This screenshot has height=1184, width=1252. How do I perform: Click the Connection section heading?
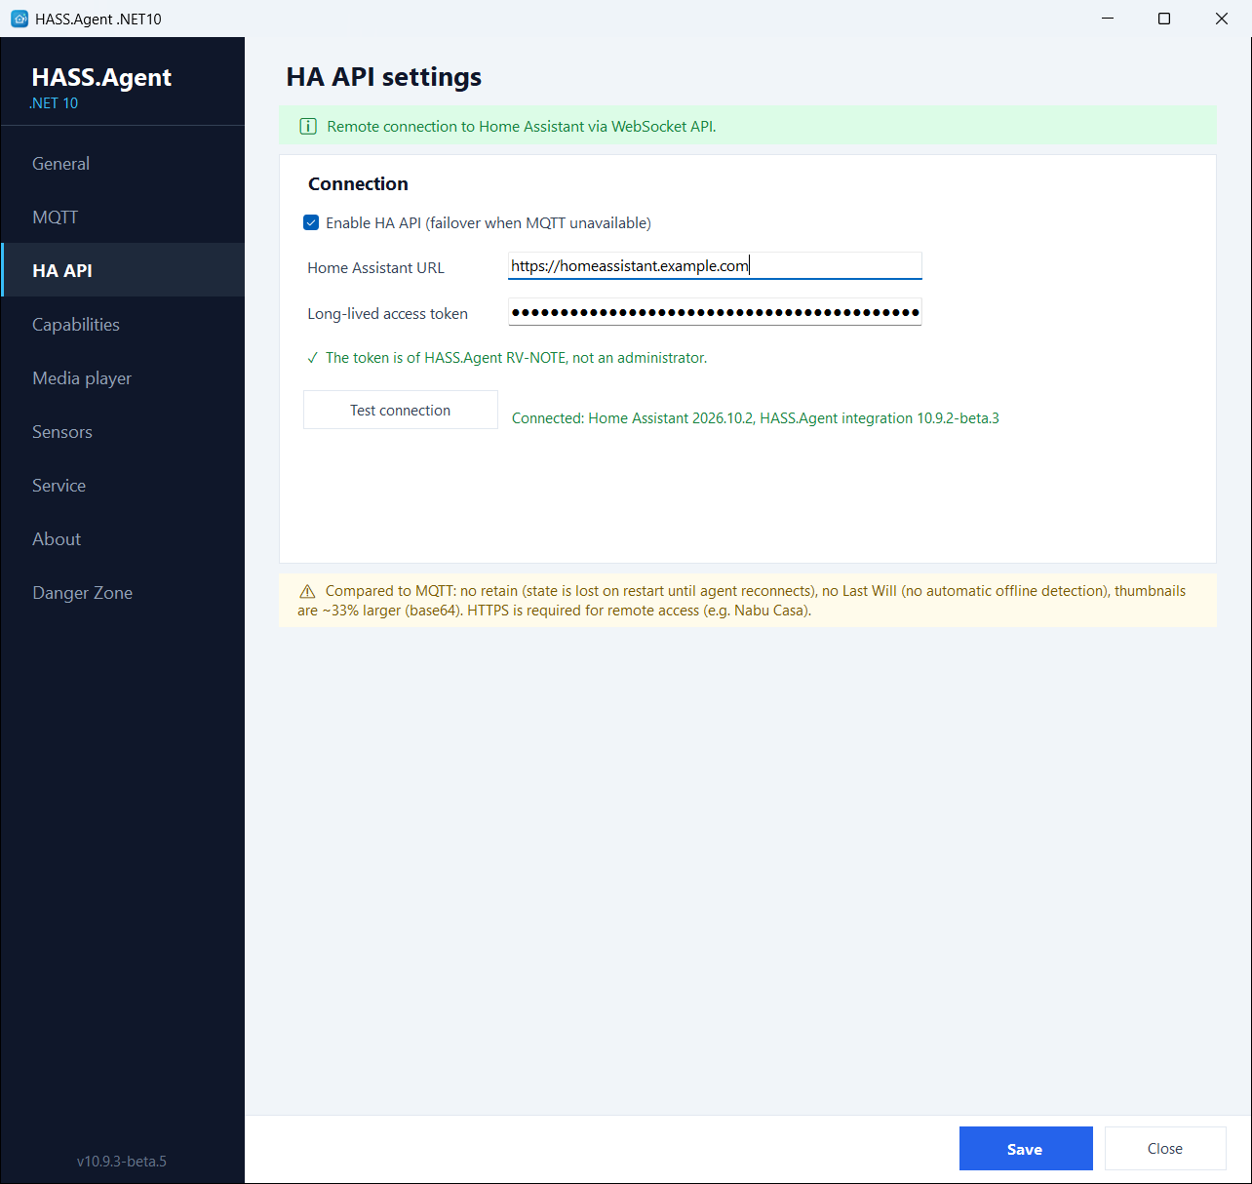[358, 184]
